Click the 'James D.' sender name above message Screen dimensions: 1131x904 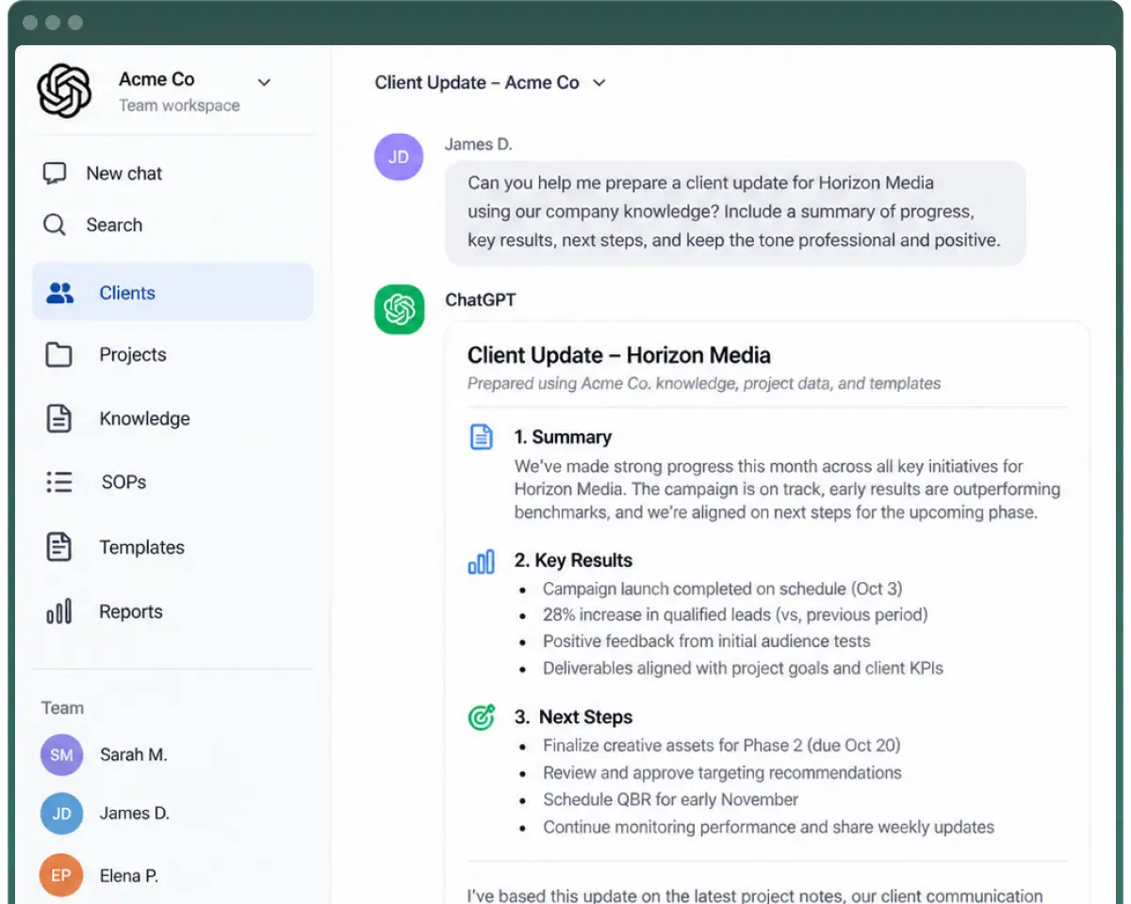pyautogui.click(x=479, y=144)
